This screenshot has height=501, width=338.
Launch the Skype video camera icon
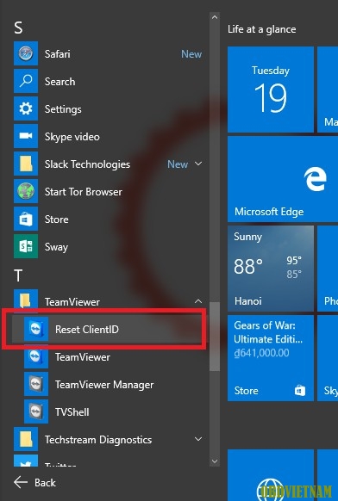point(26,136)
